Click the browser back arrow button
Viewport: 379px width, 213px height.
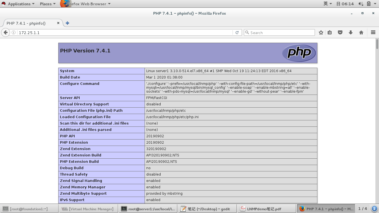(x=6, y=32)
